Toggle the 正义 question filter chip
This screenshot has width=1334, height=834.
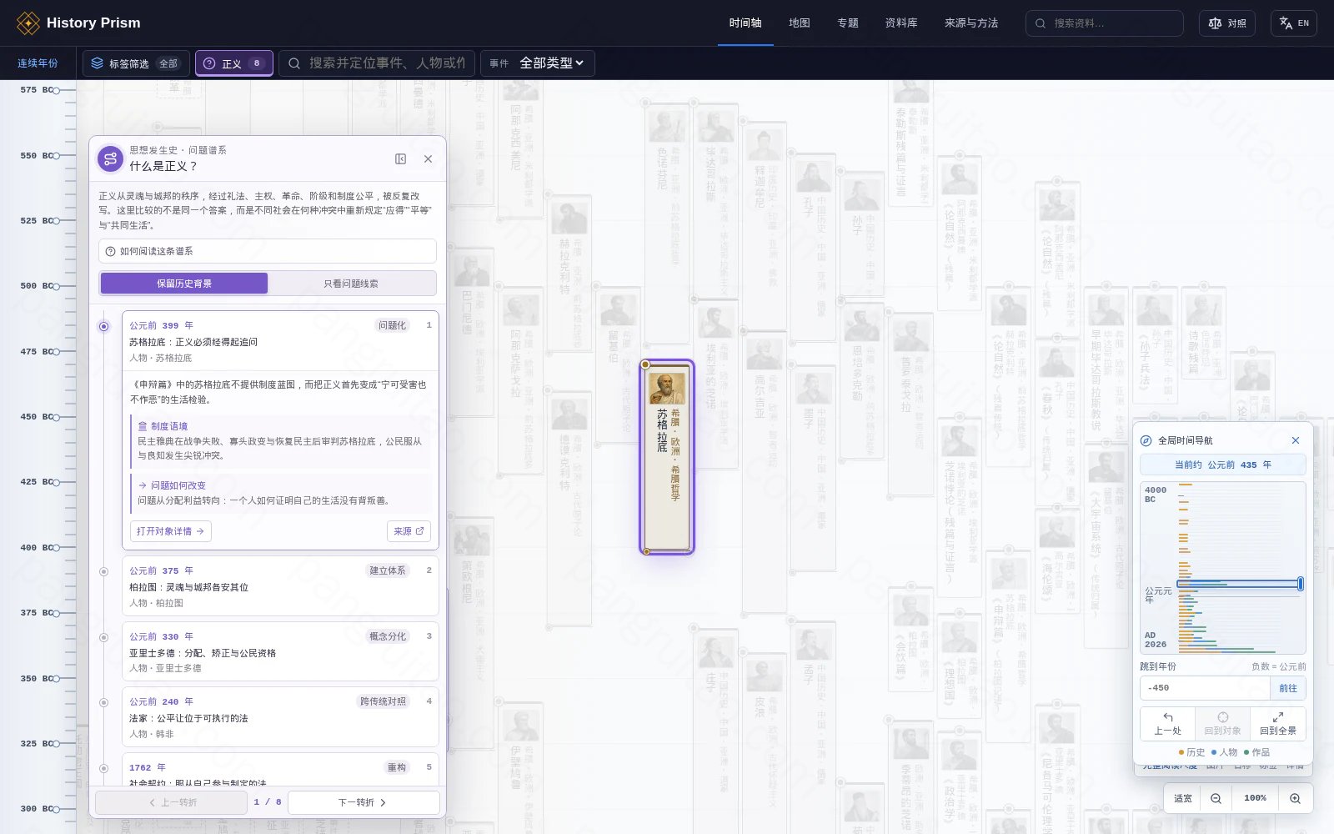234,63
